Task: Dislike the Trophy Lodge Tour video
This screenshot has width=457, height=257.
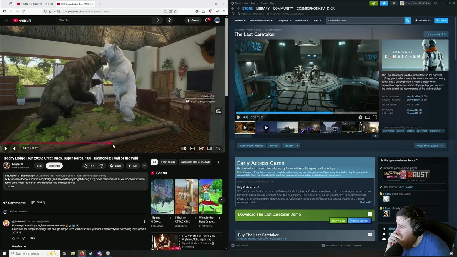Action: pos(101,166)
